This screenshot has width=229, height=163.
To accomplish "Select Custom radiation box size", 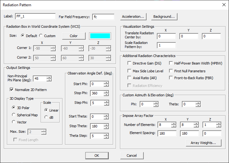I will click(42, 36).
